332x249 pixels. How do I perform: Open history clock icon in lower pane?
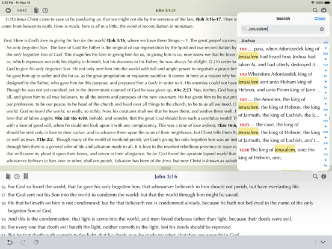(x=17, y=176)
